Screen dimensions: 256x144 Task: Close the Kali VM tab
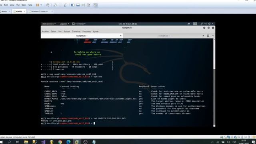point(24,12)
